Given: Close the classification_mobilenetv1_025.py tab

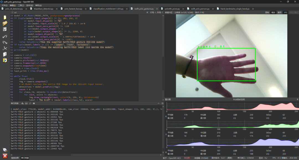Looking at the screenshot, I should tap(127, 9).
